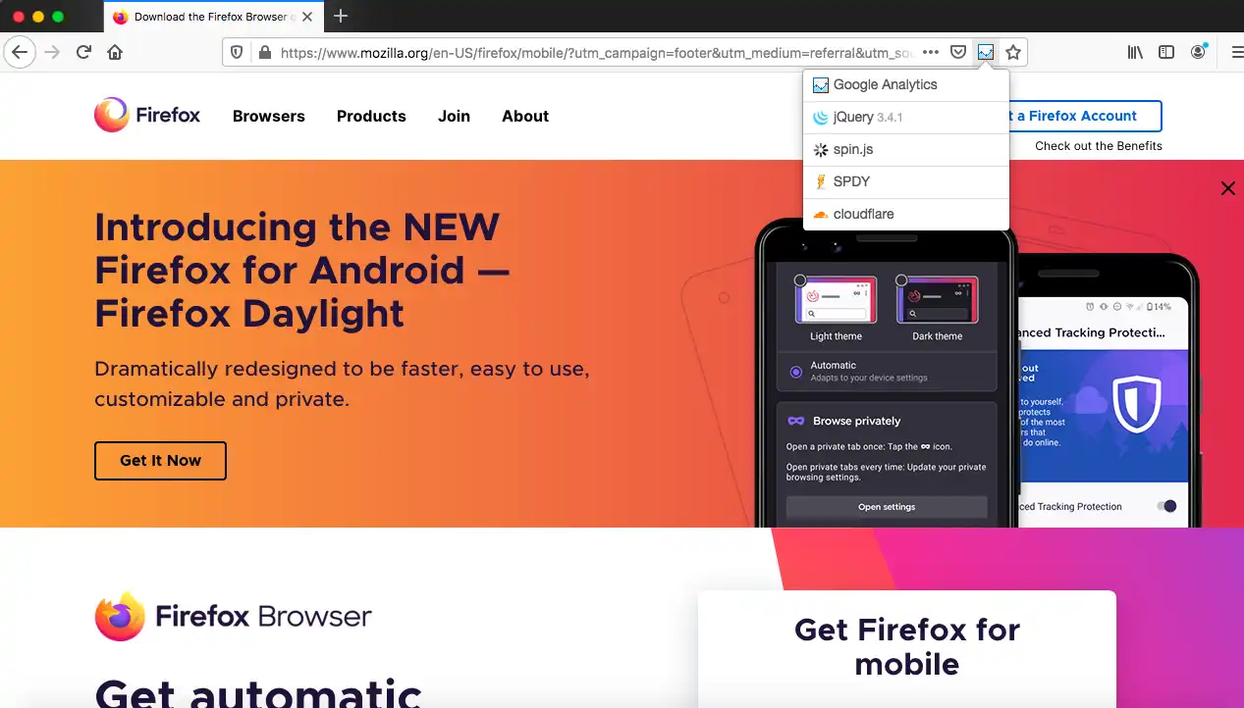
Task: Select the Download the Firefox Browser tab
Action: (x=211, y=17)
